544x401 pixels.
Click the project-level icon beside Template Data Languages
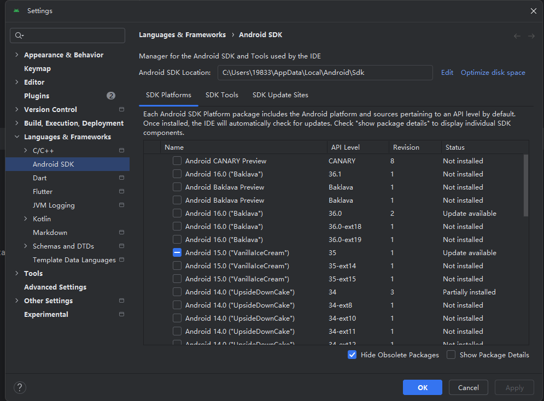121,260
